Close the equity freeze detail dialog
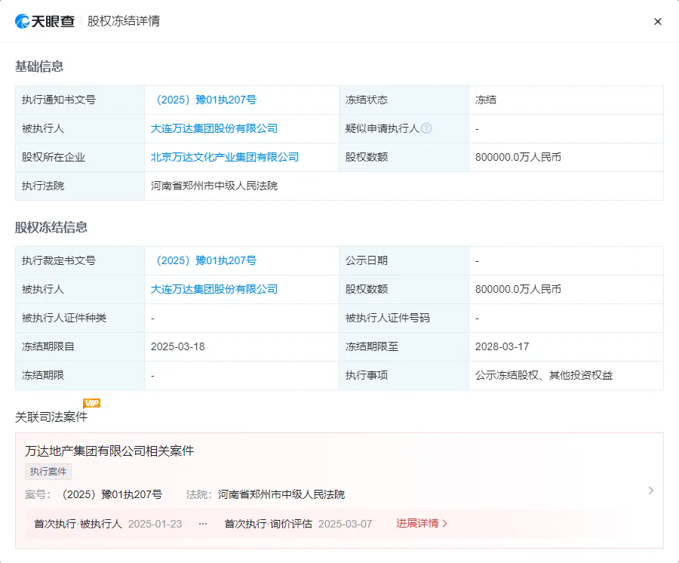 (657, 21)
